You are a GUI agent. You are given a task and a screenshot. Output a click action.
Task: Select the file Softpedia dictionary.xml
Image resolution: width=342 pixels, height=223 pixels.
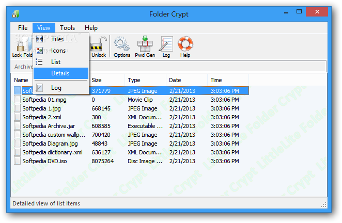click(52, 152)
